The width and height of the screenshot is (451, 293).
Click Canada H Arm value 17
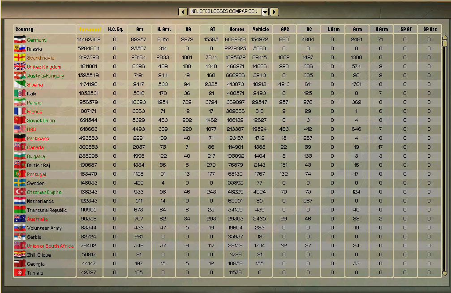coord(380,147)
